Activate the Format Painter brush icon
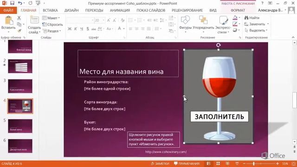Viewport: 297px width, 167px height. 19,31
